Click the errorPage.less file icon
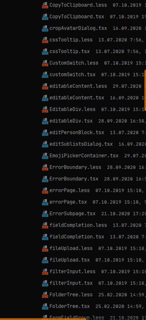146x320 pixels. [x=45, y=190]
